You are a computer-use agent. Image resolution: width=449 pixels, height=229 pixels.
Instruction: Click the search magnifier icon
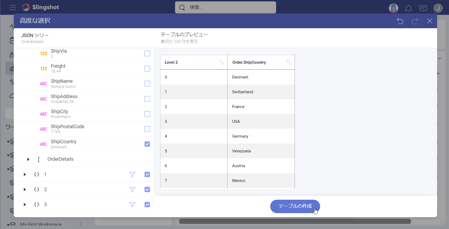pyautogui.click(x=182, y=8)
